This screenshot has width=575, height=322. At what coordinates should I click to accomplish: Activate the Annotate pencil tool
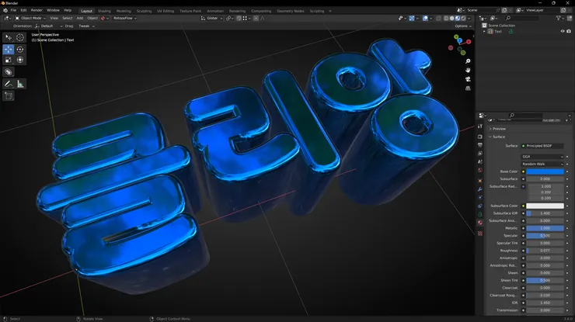point(8,84)
